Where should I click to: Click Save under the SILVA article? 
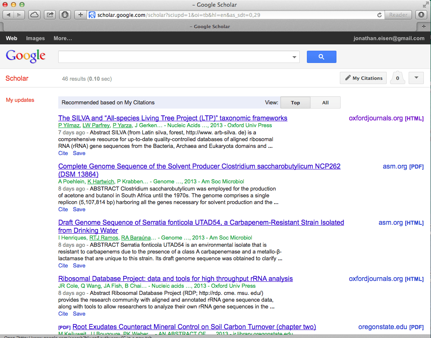(x=79, y=153)
